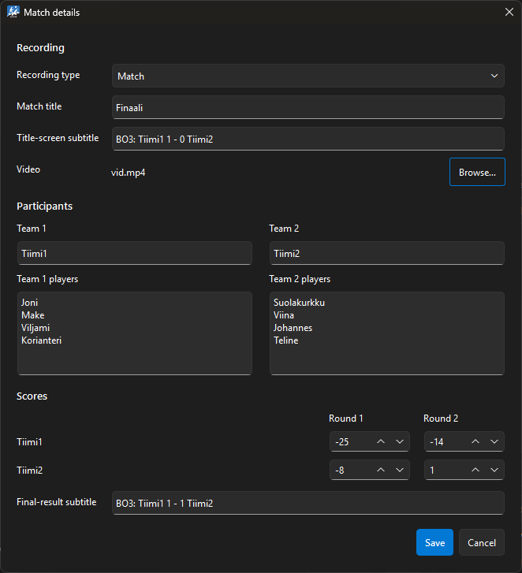Click the Team 1 name field

coord(135,253)
